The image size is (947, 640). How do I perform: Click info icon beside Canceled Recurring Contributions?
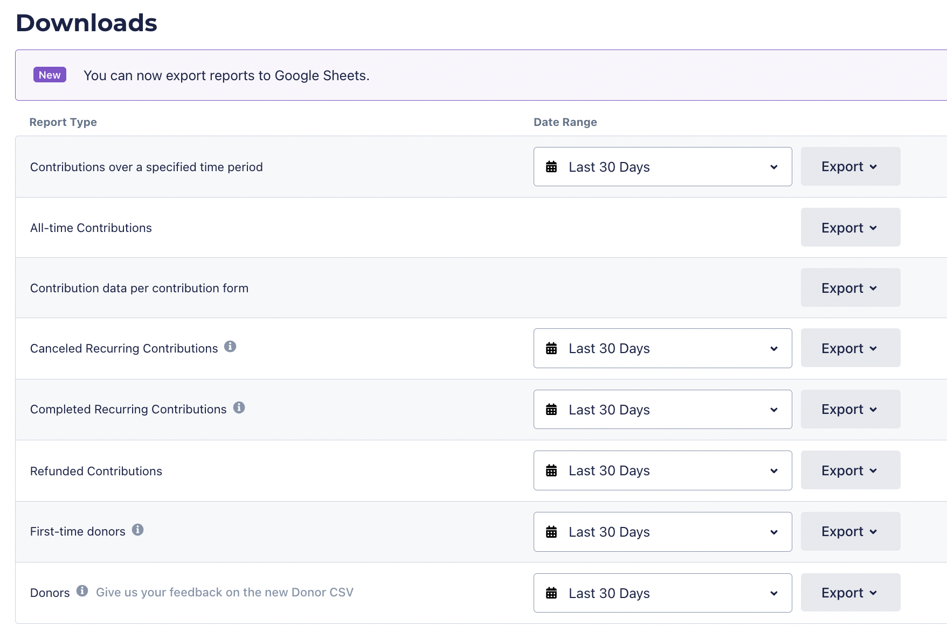point(230,347)
